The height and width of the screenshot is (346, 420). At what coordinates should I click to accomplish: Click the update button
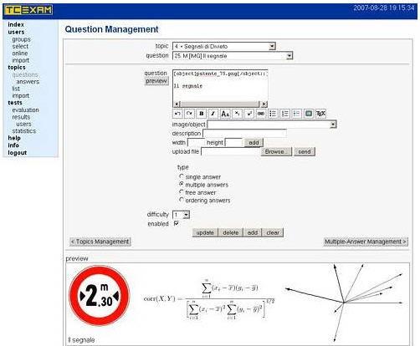coord(205,232)
